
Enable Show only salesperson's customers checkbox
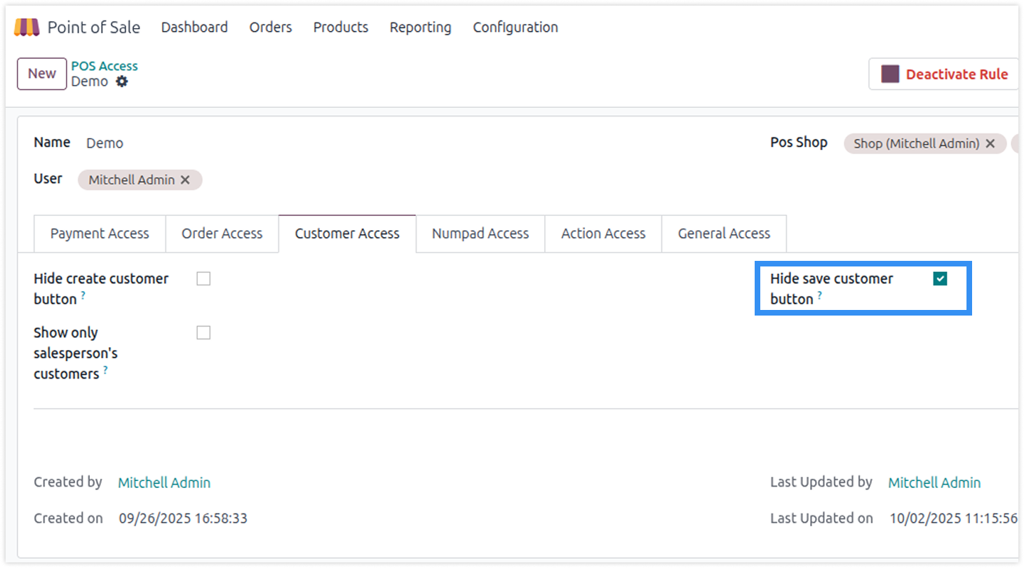203,333
